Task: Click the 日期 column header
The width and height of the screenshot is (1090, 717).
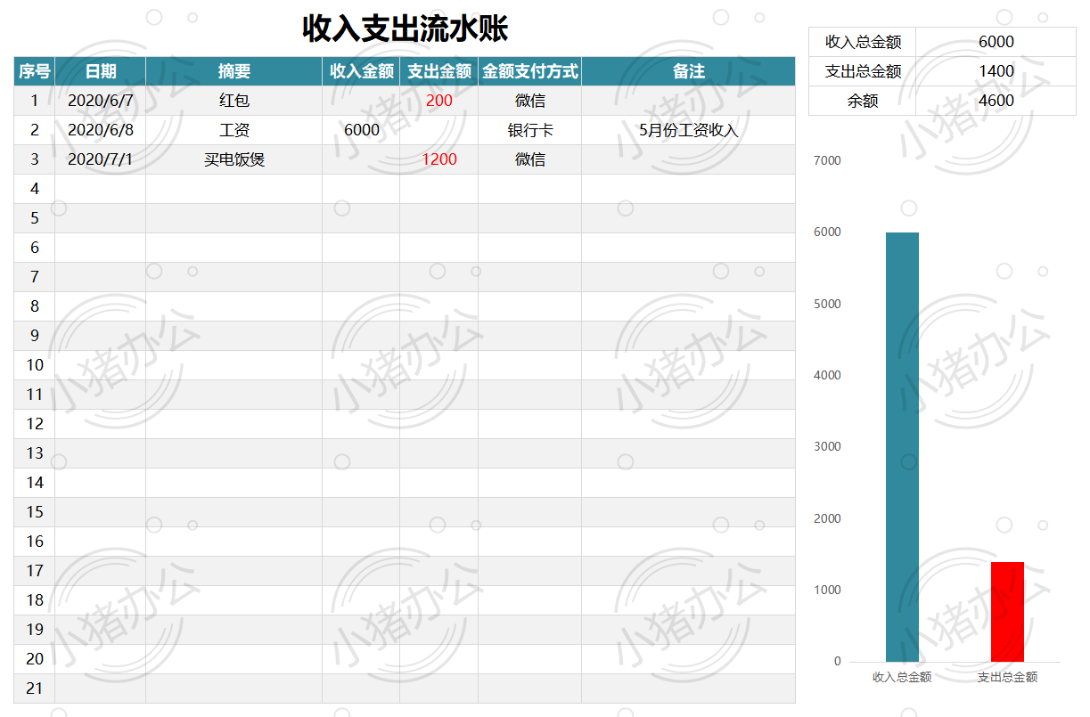Action: click(101, 71)
